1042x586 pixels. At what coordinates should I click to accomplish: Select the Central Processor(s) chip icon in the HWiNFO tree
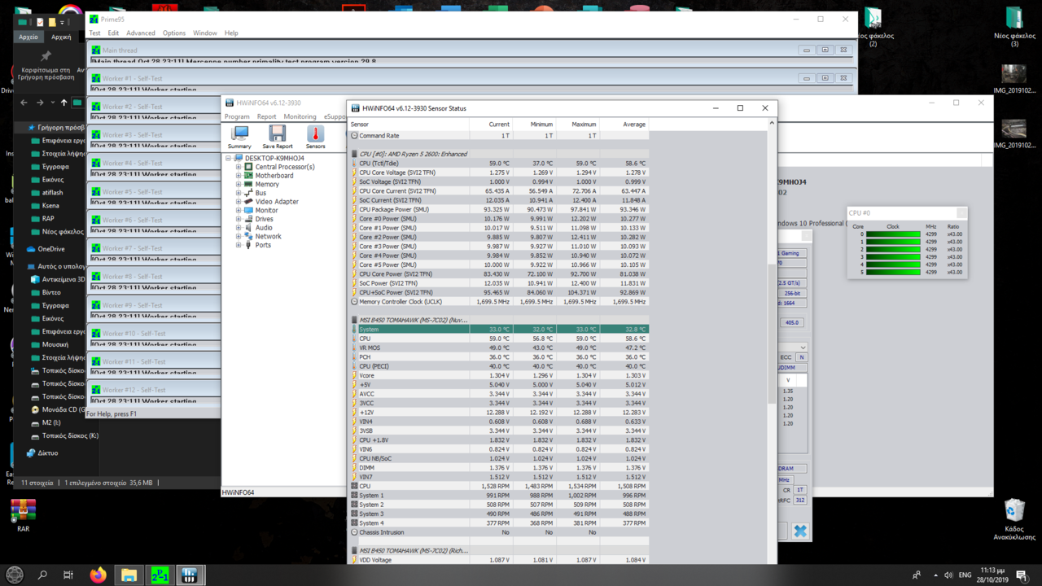248,167
